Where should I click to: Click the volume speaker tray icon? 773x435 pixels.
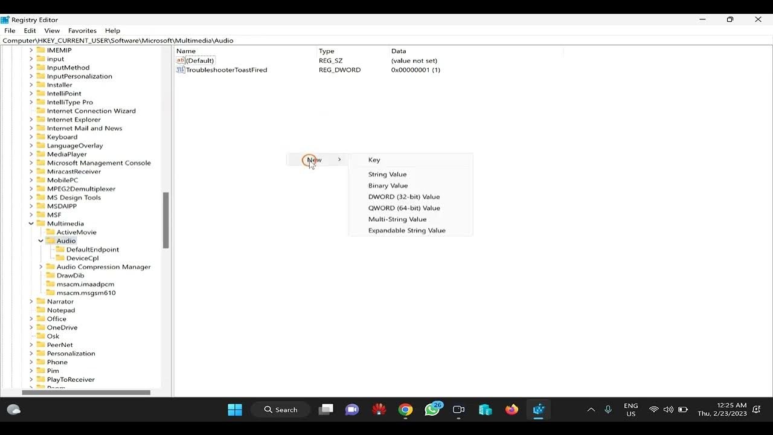click(668, 410)
